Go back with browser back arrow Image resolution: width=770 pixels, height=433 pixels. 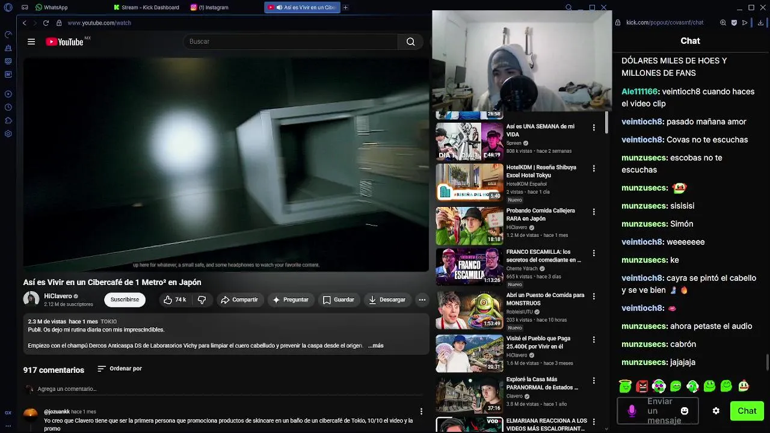24,23
